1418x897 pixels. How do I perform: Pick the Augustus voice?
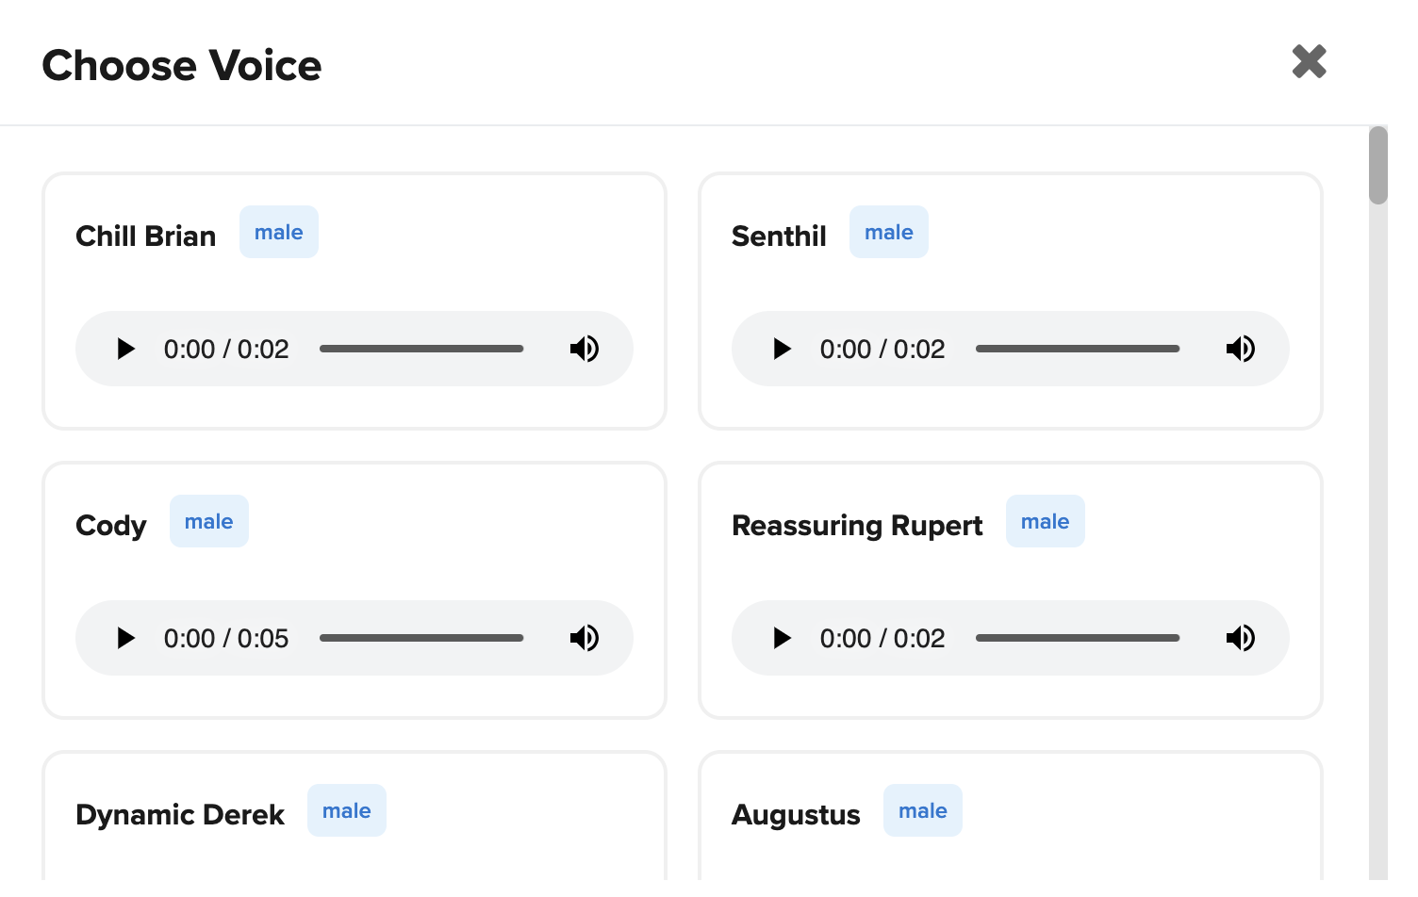(796, 815)
